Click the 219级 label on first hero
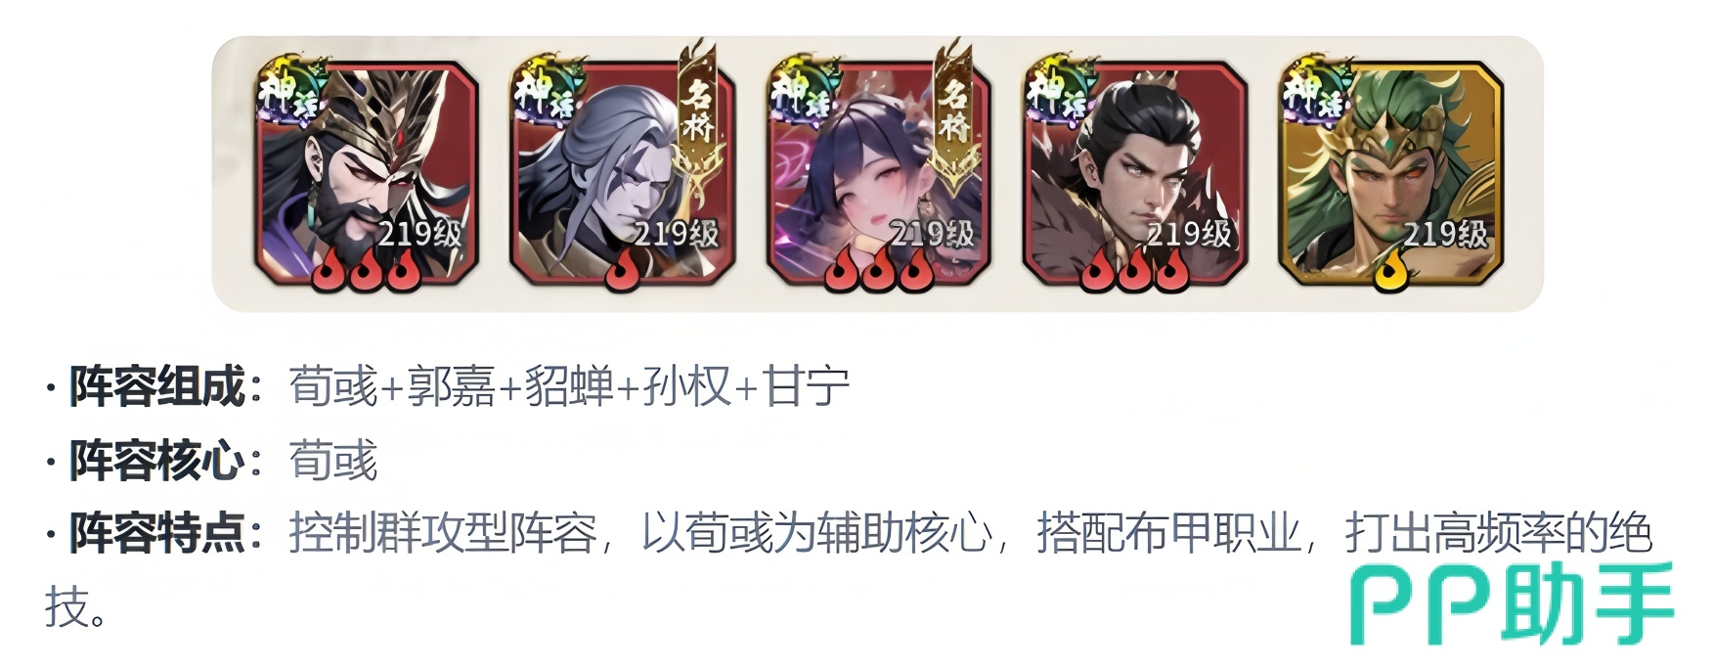 [x=419, y=235]
